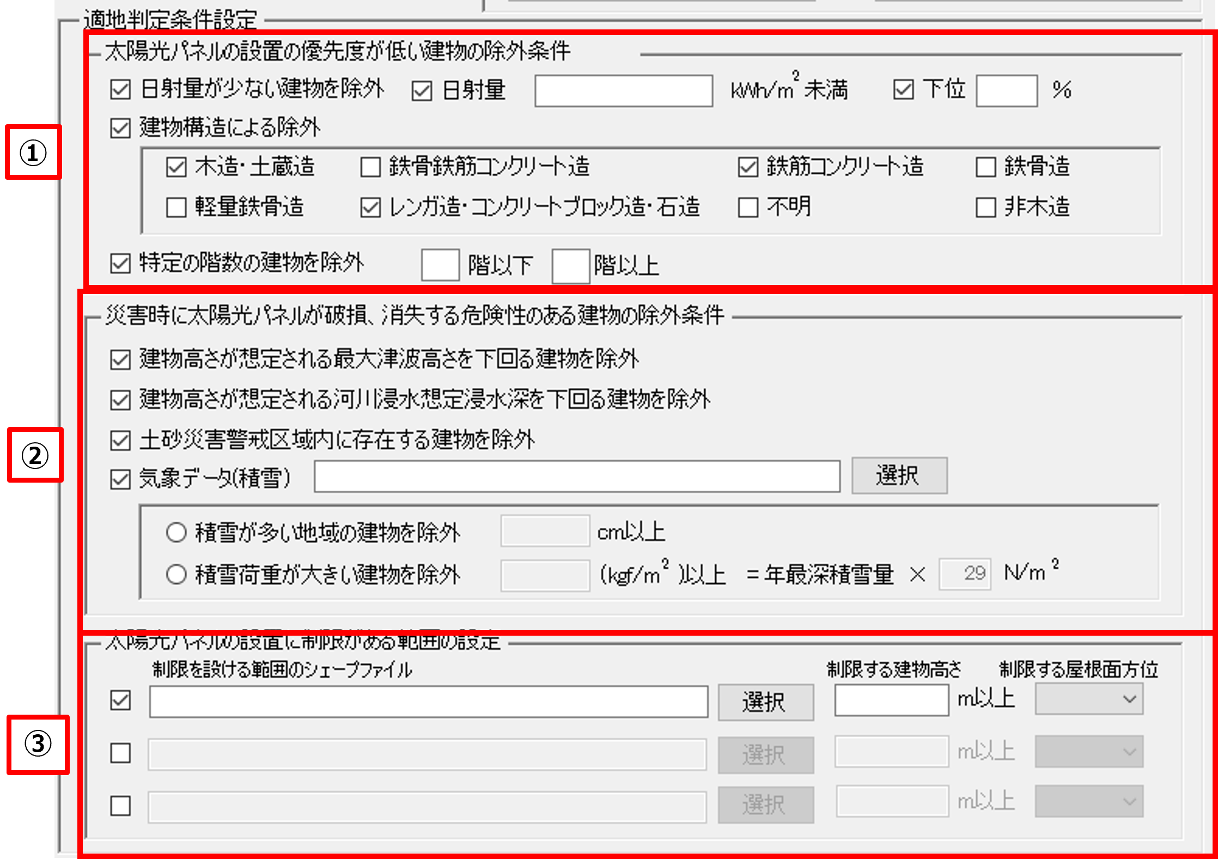Uncheck the 木造・土蔵造 structure type
This screenshot has height=859, width=1218.
pyautogui.click(x=176, y=166)
